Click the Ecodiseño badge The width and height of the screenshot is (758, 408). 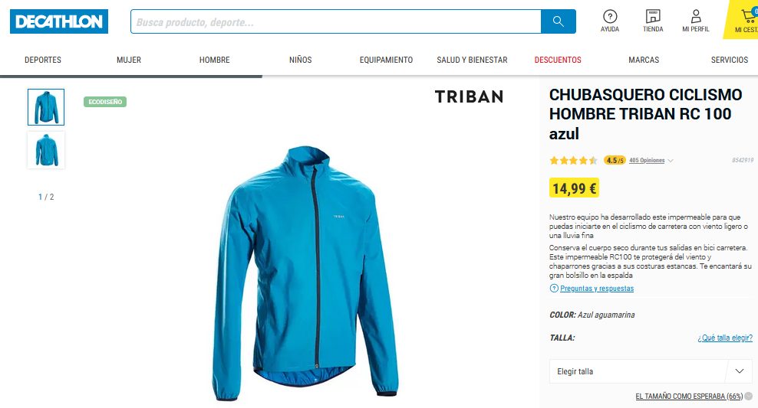pos(105,102)
